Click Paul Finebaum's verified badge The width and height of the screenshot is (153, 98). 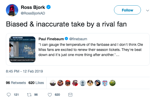point(66,39)
